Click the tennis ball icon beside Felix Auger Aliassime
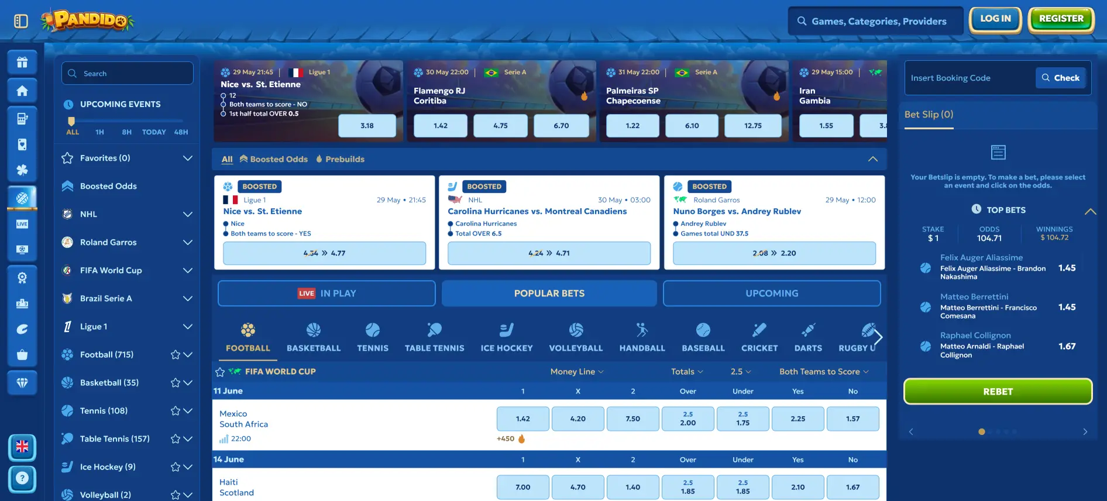Image resolution: width=1107 pixels, height=501 pixels. pos(926,268)
